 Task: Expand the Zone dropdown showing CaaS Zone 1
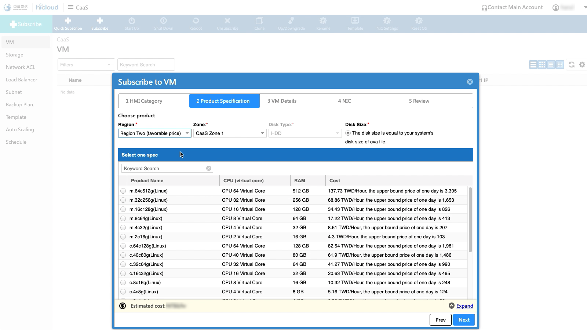[x=230, y=133]
